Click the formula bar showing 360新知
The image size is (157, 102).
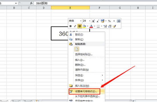[x=95, y=3]
